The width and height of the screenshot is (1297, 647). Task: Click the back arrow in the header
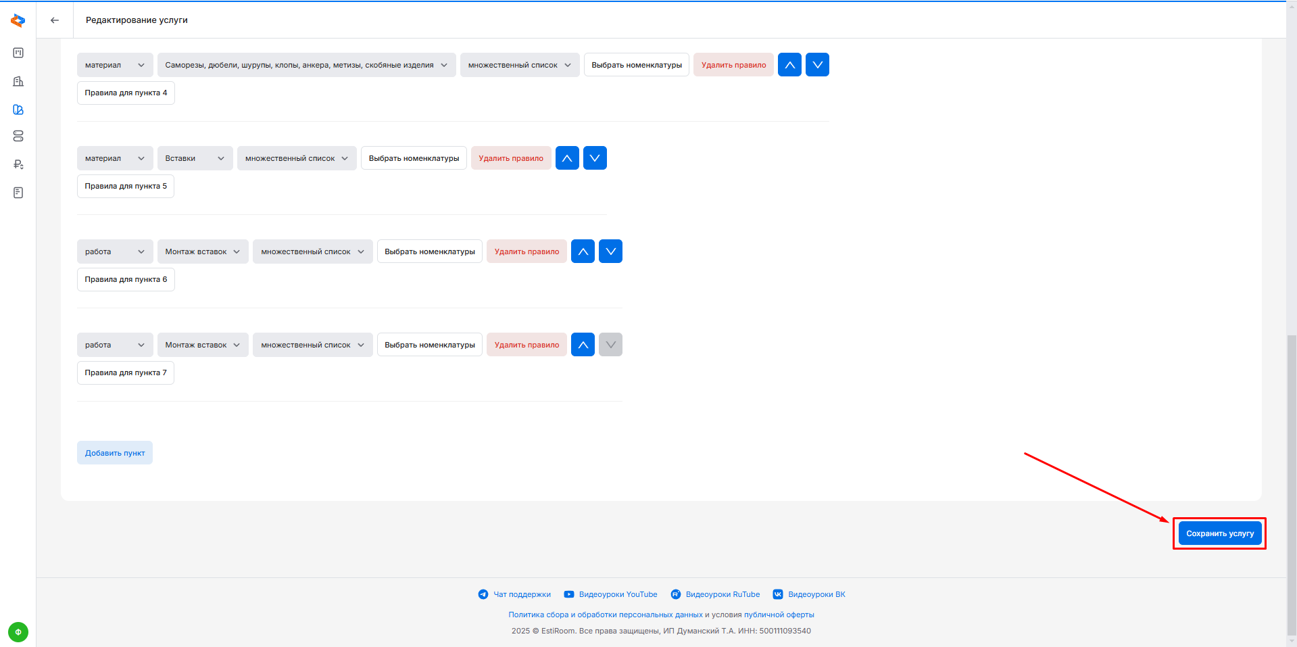click(x=55, y=20)
